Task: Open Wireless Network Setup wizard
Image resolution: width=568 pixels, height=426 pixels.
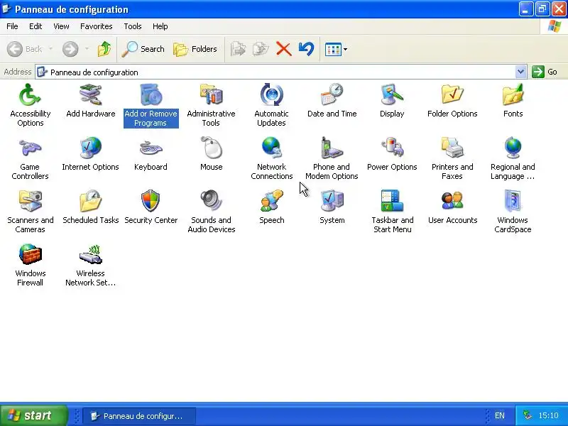Action: pos(91,265)
